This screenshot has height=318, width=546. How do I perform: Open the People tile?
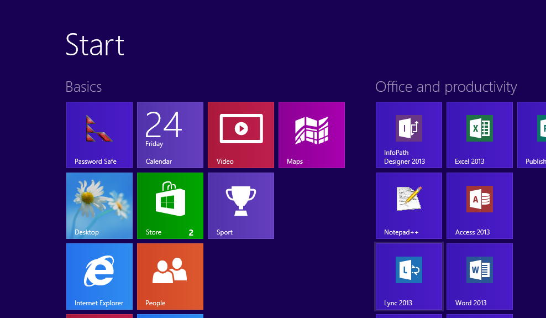click(170, 277)
